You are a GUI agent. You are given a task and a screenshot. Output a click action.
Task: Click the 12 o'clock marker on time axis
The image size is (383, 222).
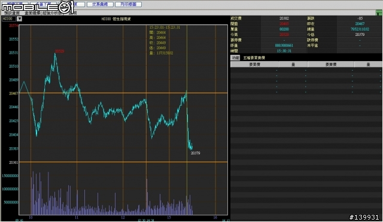[123, 218]
